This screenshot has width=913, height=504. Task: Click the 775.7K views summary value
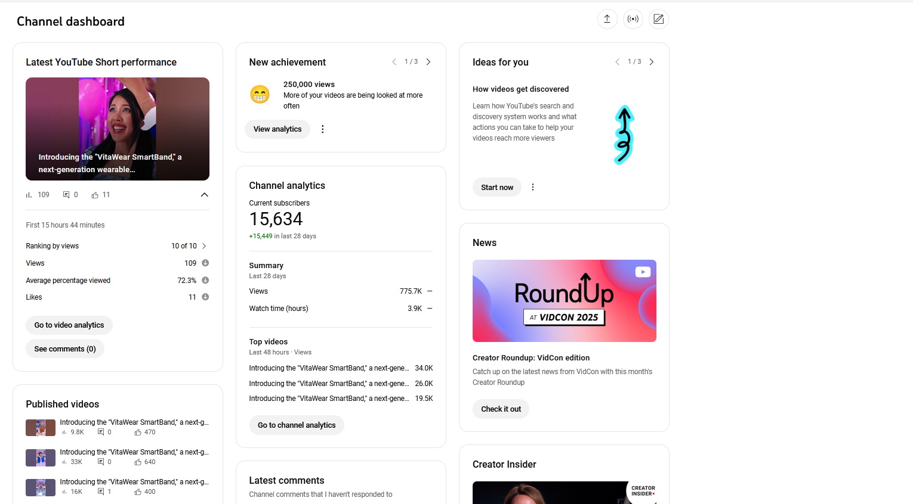tap(411, 291)
